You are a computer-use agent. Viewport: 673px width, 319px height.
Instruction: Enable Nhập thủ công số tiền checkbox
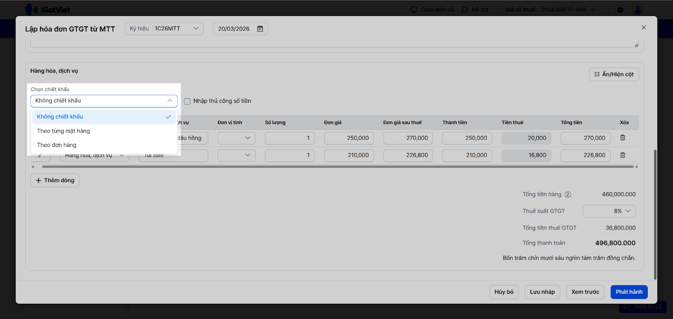[x=187, y=101]
